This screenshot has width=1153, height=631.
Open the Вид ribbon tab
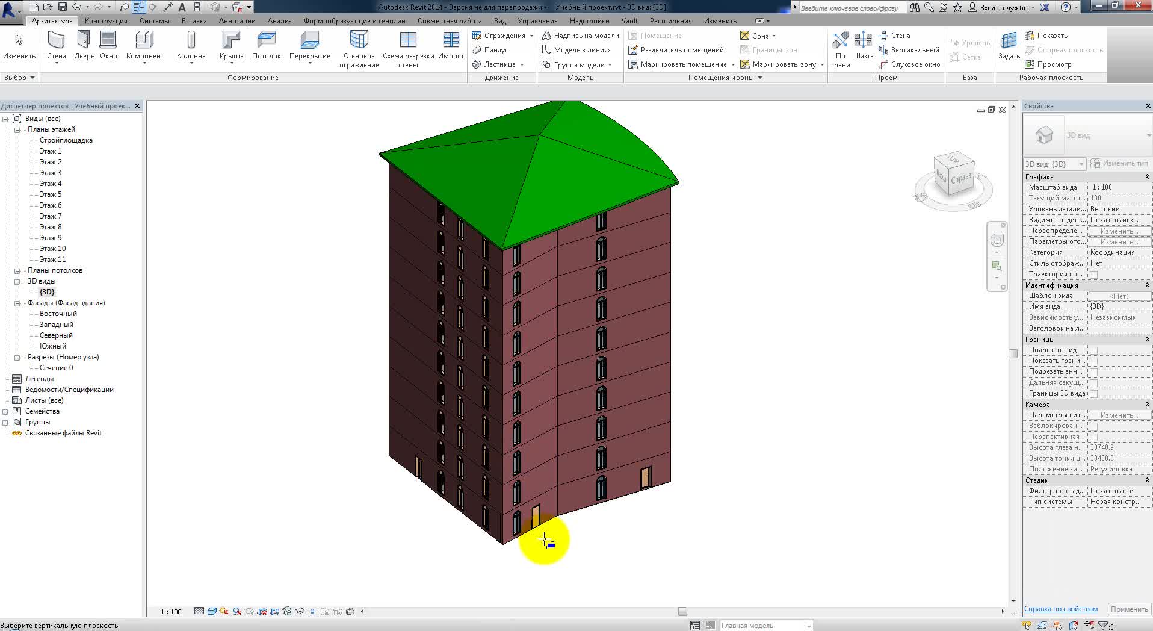tap(500, 21)
